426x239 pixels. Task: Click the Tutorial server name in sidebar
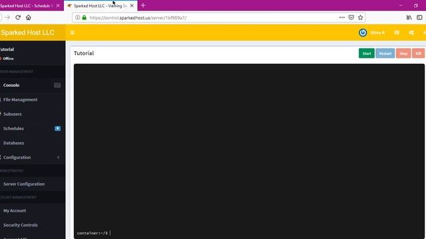point(7,49)
